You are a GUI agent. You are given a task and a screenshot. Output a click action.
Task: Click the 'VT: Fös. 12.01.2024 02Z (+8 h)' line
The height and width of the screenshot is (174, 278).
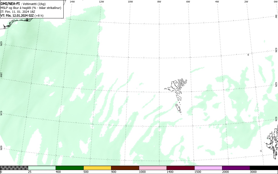click(22, 16)
